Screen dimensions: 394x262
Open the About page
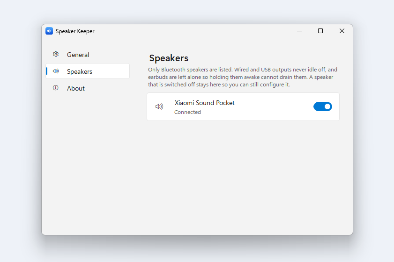(88, 88)
